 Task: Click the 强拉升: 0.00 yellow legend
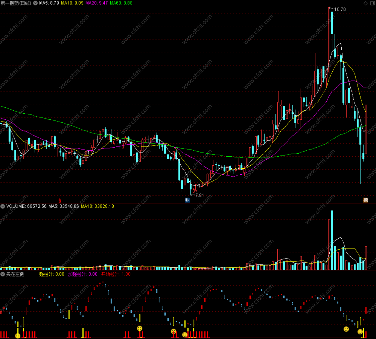tap(52, 274)
